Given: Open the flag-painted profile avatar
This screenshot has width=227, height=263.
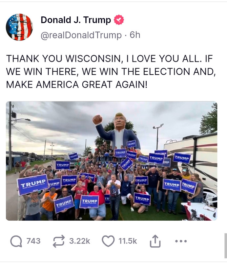Looking at the screenshot, I should point(19,27).
